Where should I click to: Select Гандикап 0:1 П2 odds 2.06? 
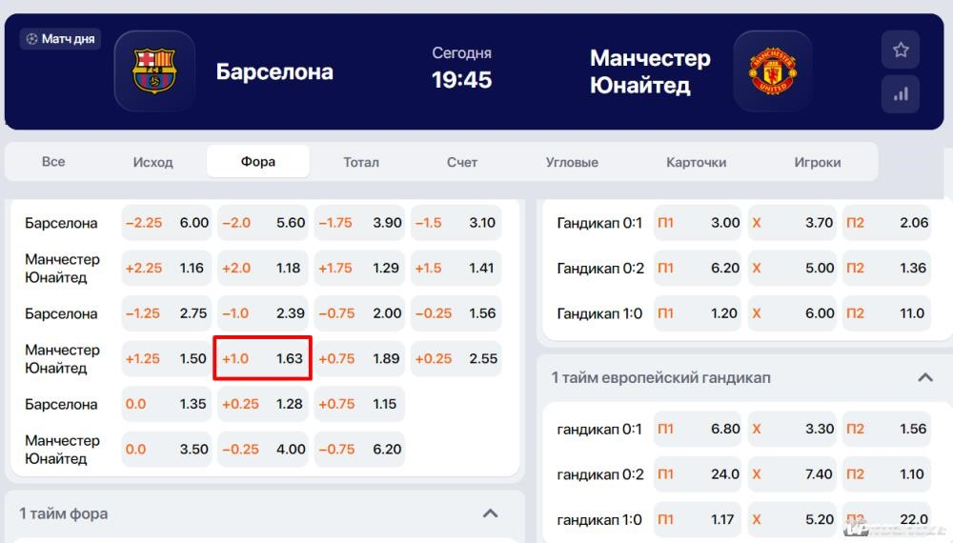tap(886, 223)
